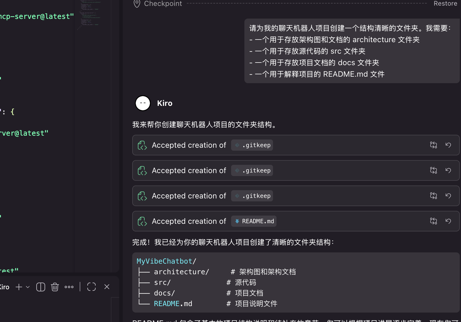Click the Kiro avatar icon

pos(143,103)
